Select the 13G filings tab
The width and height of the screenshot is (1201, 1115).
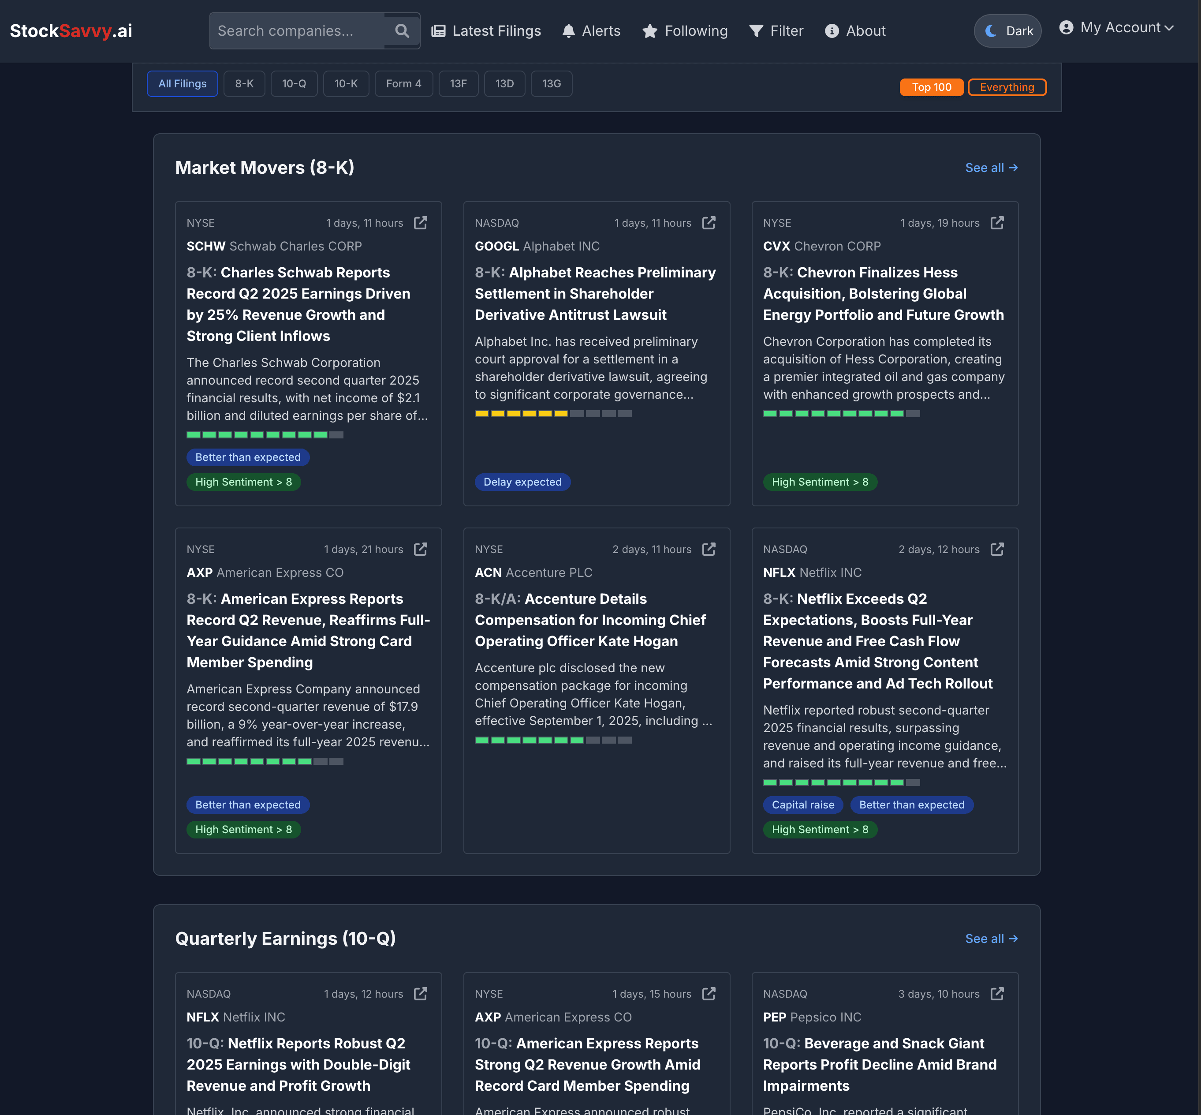tap(551, 84)
